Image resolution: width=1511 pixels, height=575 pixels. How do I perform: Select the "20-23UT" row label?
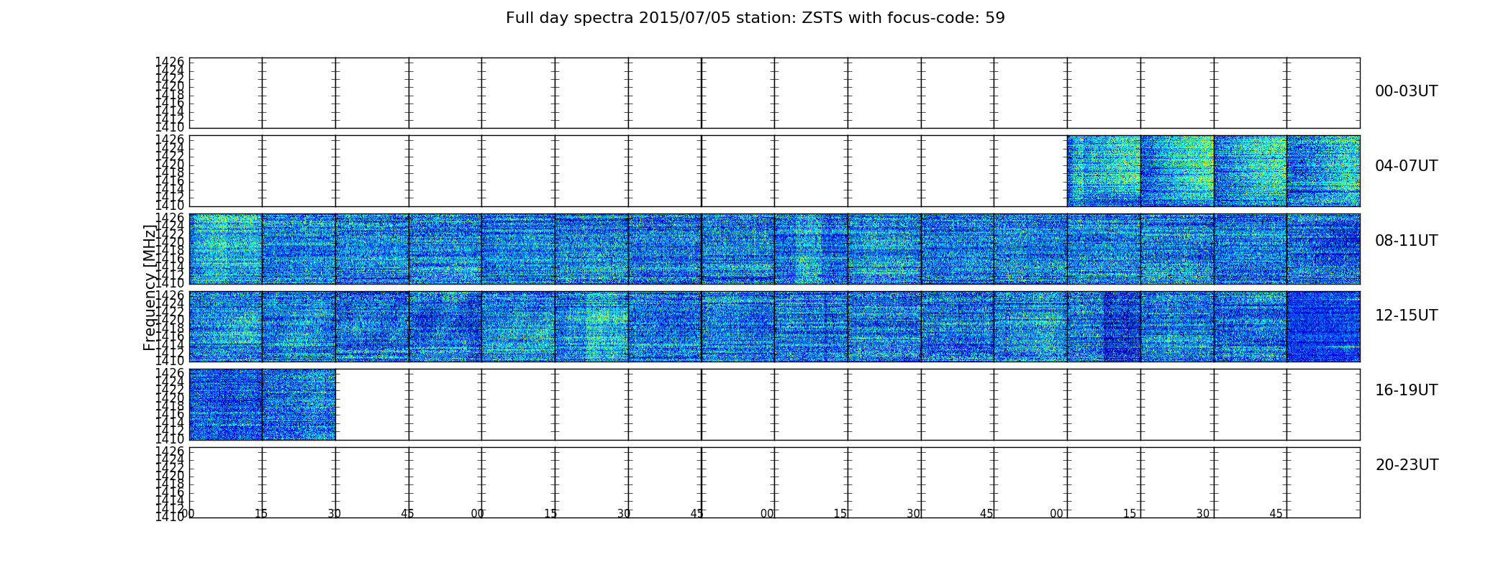click(x=1407, y=465)
